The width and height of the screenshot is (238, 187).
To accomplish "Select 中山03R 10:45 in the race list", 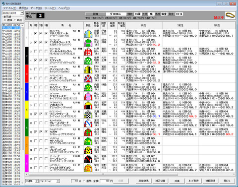I will point(11,31).
